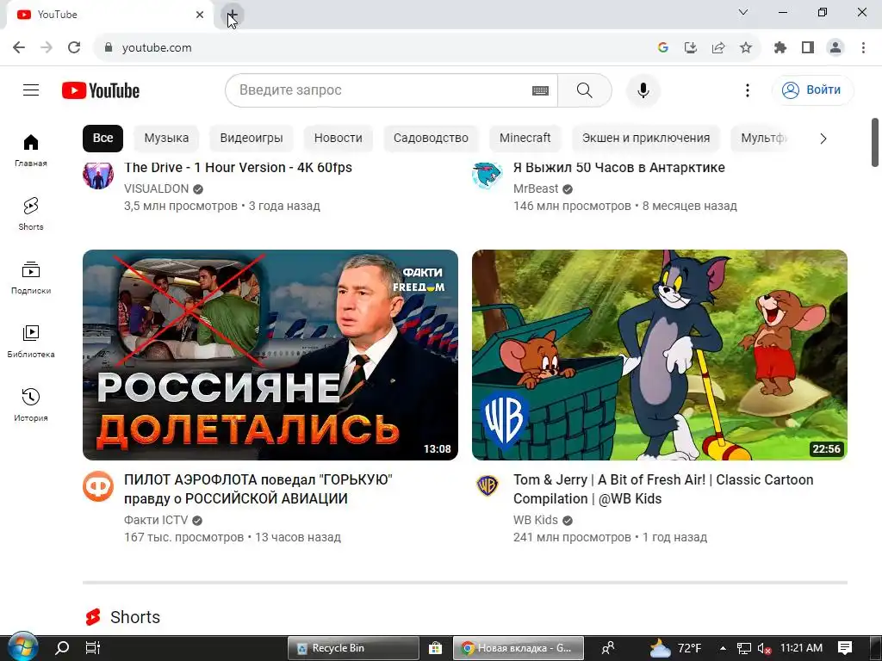Show hidden system tray icons

pos(723,648)
